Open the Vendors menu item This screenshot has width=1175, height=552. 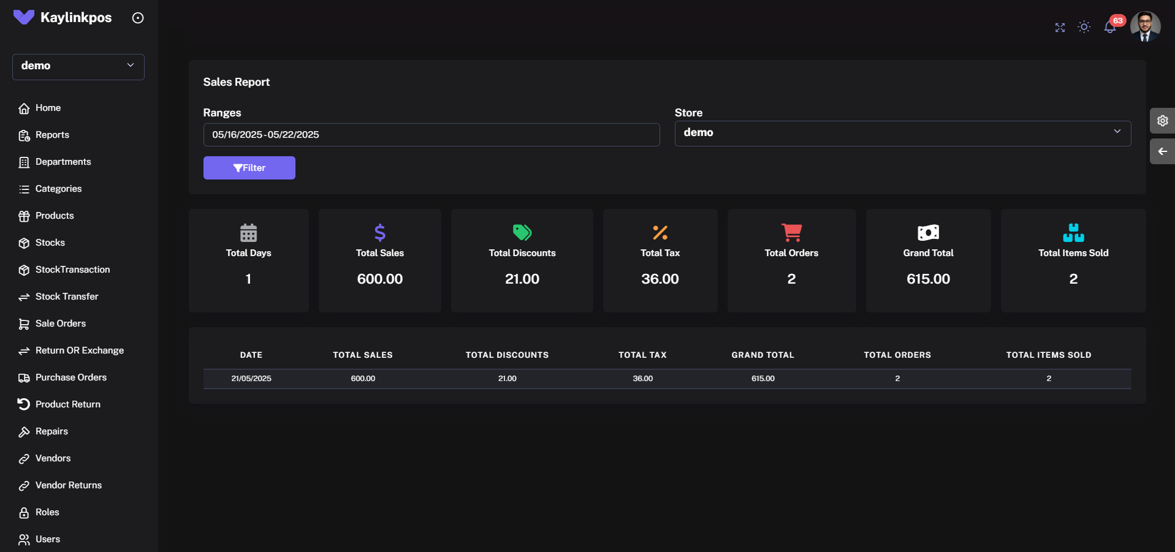53,458
